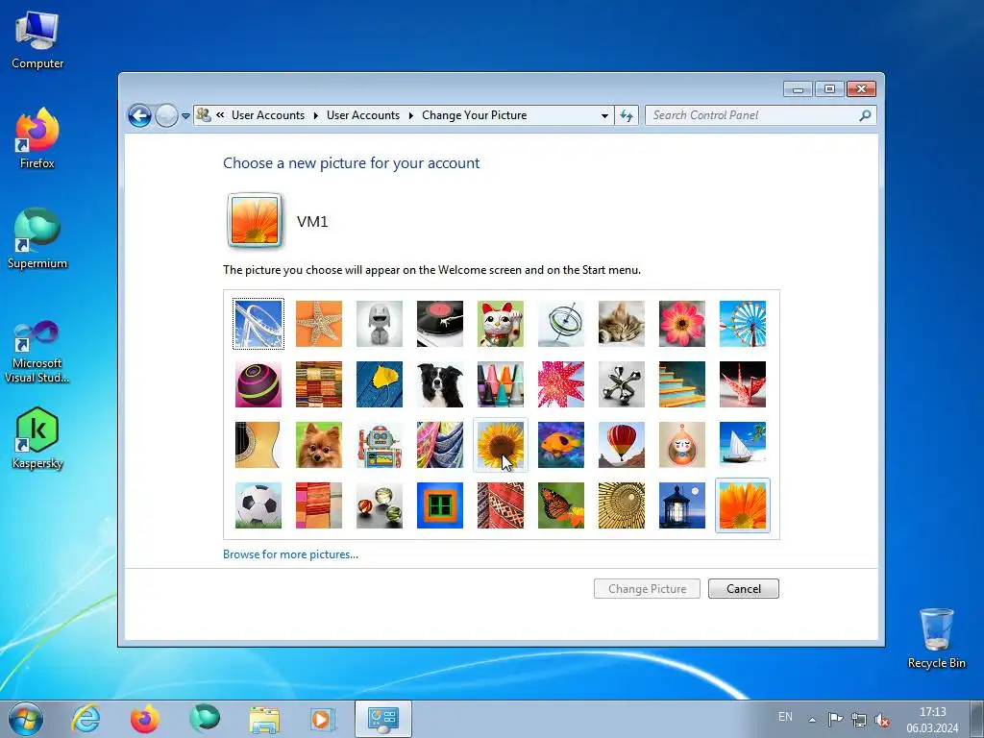Open the Action Center flag icon

tap(835, 720)
